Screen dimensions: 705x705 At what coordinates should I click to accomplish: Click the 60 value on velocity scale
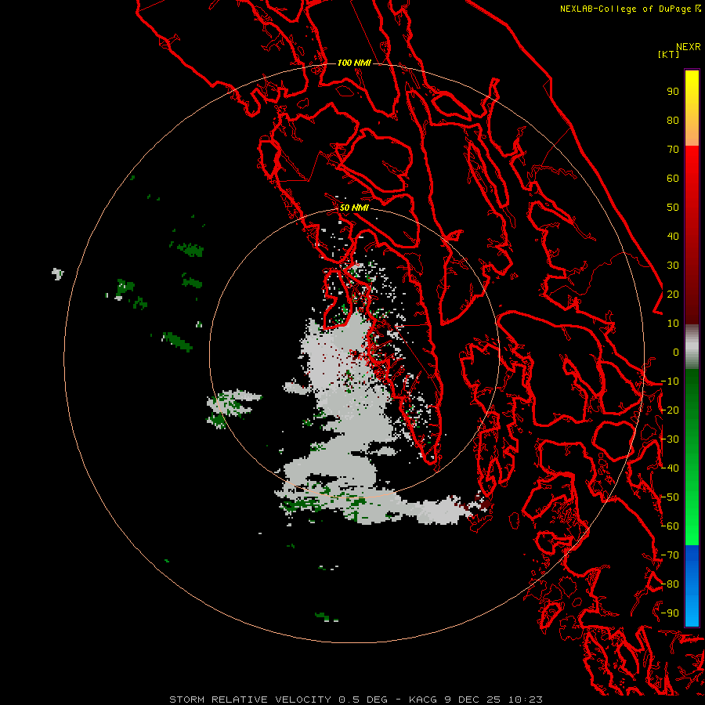[x=673, y=179]
